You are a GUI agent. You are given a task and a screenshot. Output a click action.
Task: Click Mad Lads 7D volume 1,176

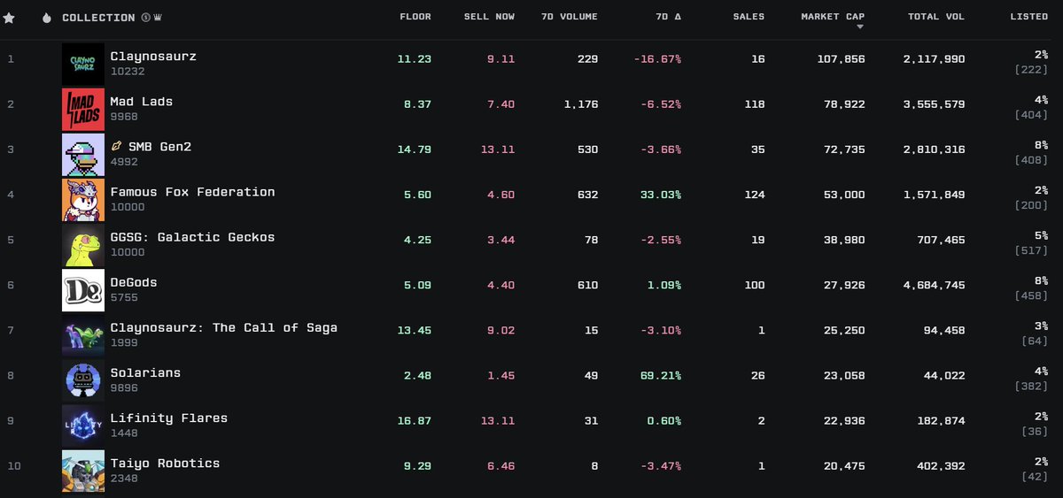coord(581,104)
